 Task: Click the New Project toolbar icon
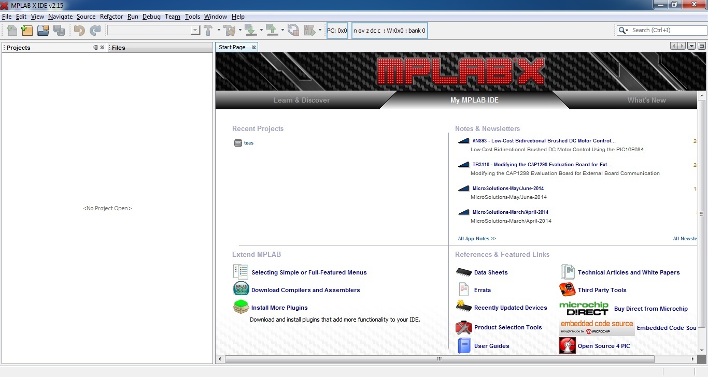coord(27,31)
